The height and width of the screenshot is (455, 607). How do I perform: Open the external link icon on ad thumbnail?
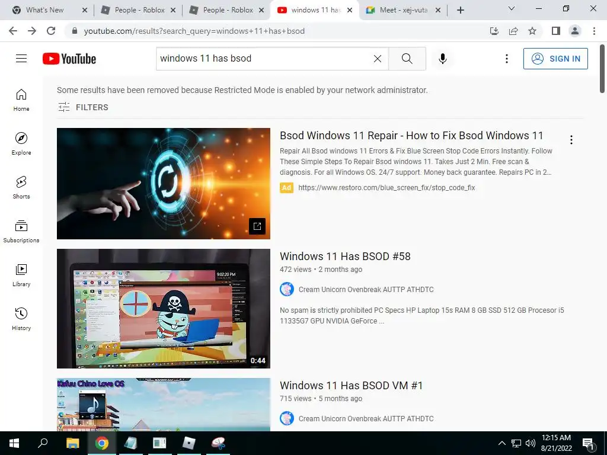click(257, 226)
